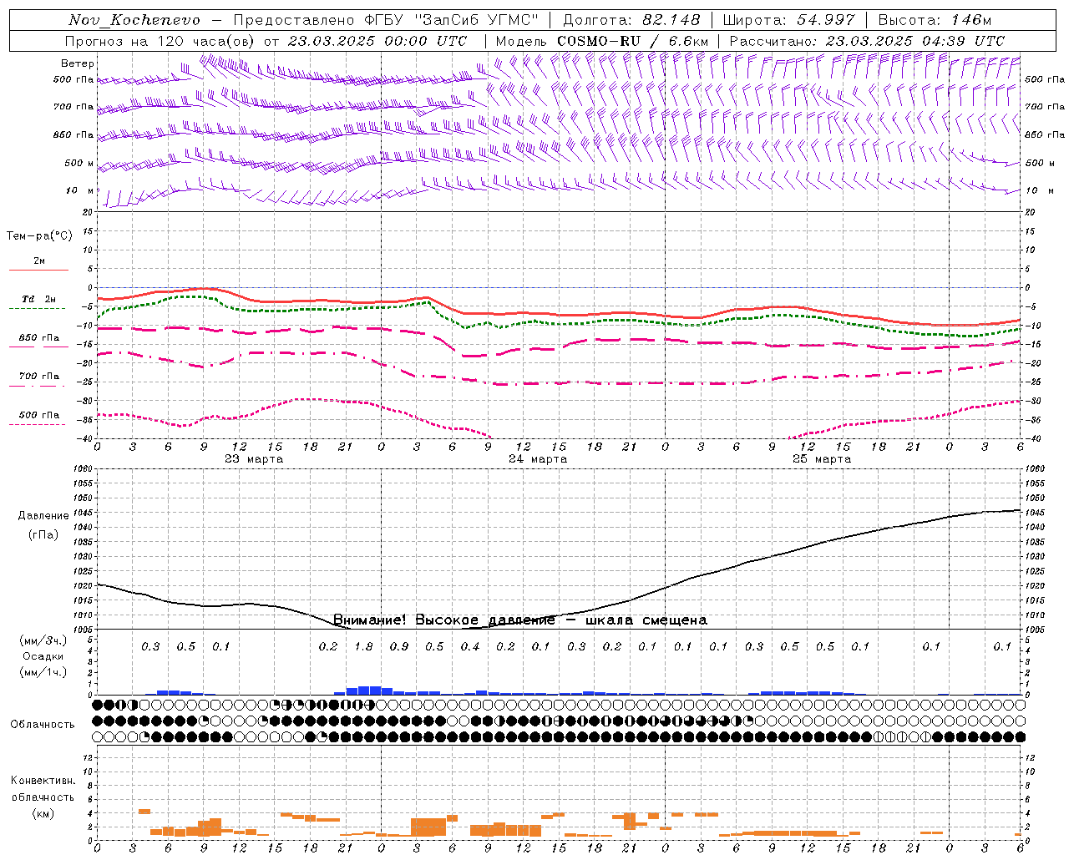Select the "(мм/3ч.)" units label
The height and width of the screenshot is (855, 1069).
click(x=43, y=640)
